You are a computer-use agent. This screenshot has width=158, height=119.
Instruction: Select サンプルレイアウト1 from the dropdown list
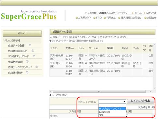coord(112,109)
